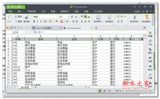
Task: Toggle underline formatting
Action: point(41,21)
